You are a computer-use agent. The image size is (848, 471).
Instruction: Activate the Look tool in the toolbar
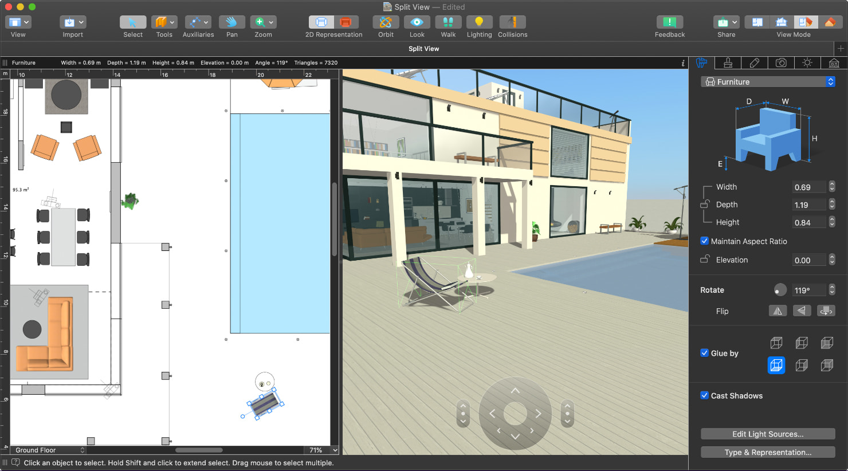tap(417, 22)
